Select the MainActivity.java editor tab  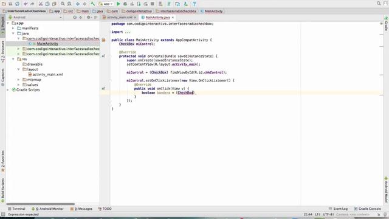click(x=157, y=18)
